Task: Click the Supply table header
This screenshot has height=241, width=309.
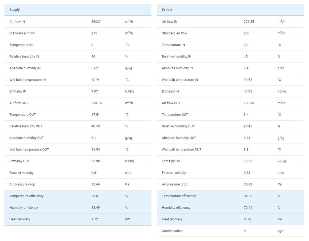Action: pos(15,10)
